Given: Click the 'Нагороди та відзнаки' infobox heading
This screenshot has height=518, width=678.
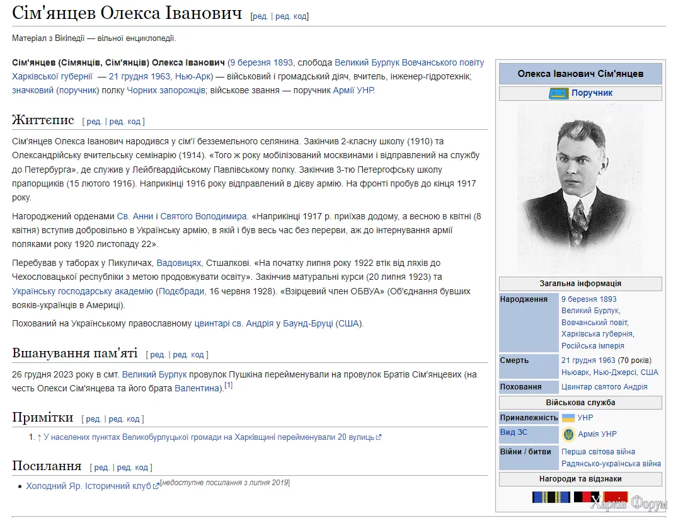Looking at the screenshot, I should point(580,479).
